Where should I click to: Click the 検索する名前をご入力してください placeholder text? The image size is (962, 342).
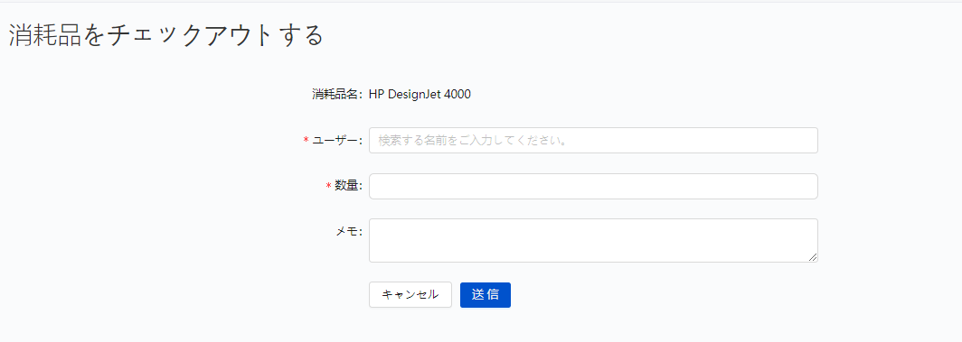[471, 140]
